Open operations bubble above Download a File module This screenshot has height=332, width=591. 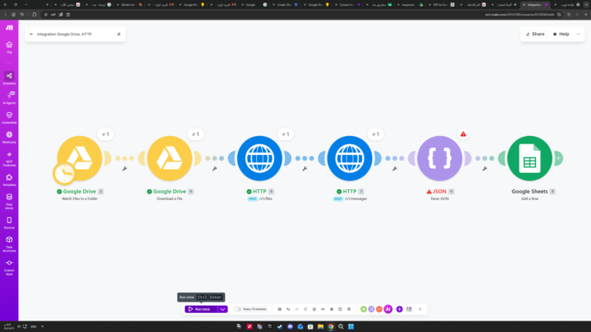[x=195, y=134]
